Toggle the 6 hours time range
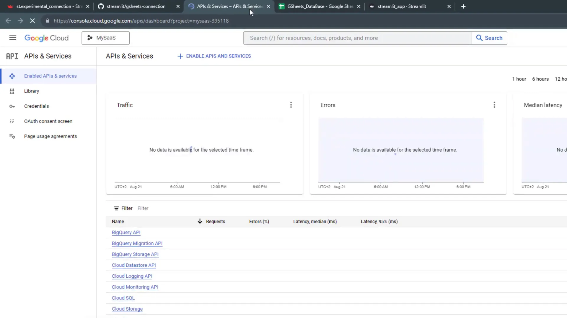This screenshot has height=318, width=567. click(540, 79)
